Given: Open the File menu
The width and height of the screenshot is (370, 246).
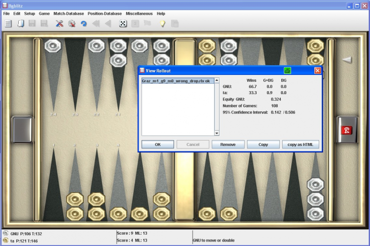Looking at the screenshot, I should click(x=6, y=13).
